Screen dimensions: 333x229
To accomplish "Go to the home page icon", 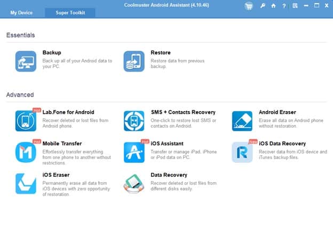I will [274, 6].
